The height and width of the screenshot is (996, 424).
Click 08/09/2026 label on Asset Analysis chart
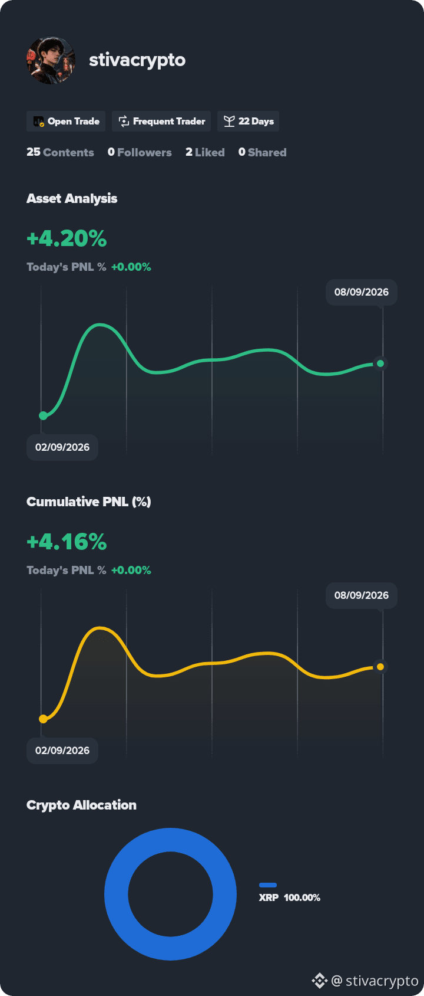pyautogui.click(x=362, y=292)
